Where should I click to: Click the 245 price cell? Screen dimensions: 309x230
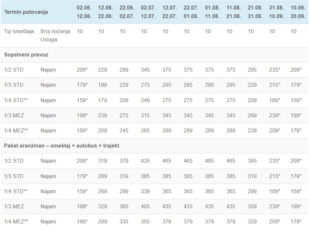(x=124, y=130)
